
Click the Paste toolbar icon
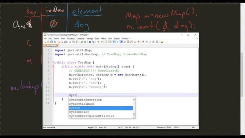(x=77, y=42)
